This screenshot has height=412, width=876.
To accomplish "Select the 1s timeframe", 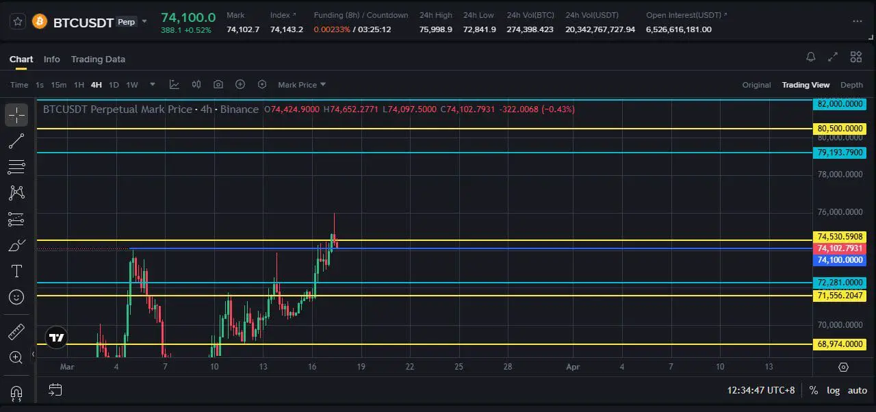I will 40,85.
